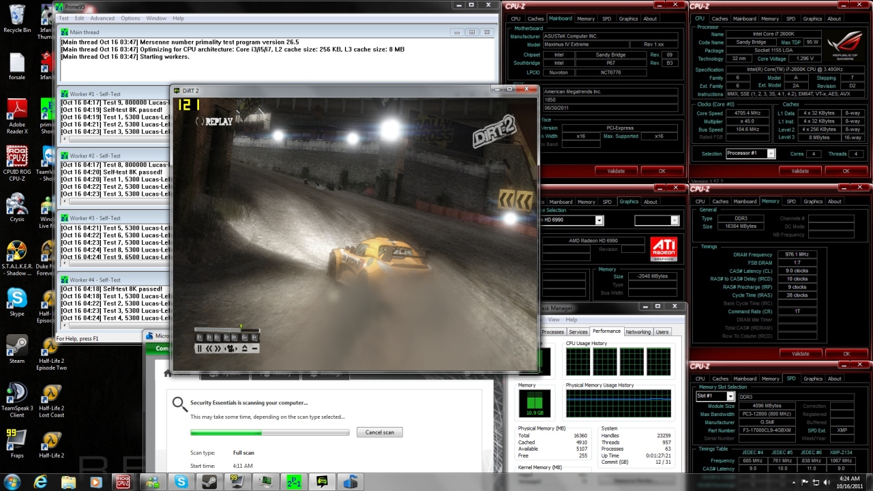Screen dimensions: 873x491
Task: Cancel the Security Essentials scan
Action: click(x=379, y=432)
